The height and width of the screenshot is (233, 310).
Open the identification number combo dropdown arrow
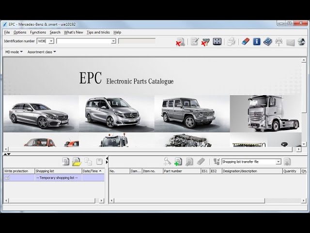pyautogui.click(x=113, y=41)
